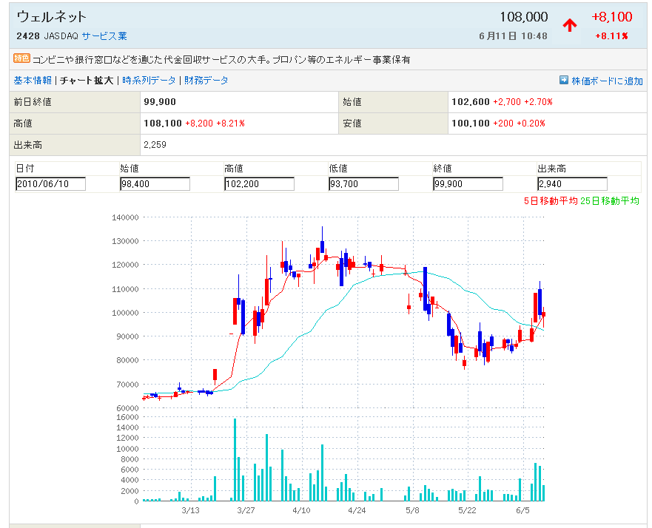Click the 高値 table value 108,100
This screenshot has height=528, width=652.
pyautogui.click(x=163, y=123)
